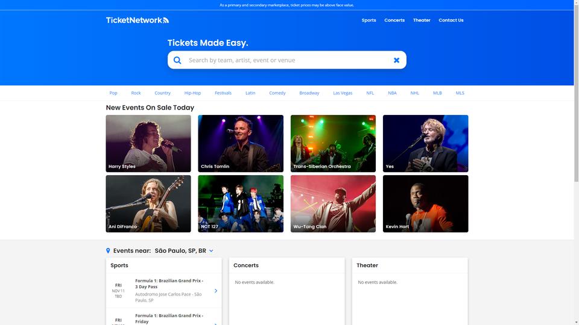
Task: Select the NHL category
Action: pyautogui.click(x=415, y=93)
